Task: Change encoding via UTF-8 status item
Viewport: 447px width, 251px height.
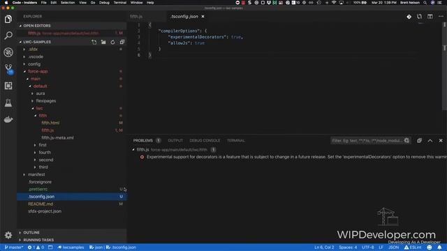Action: (368, 248)
